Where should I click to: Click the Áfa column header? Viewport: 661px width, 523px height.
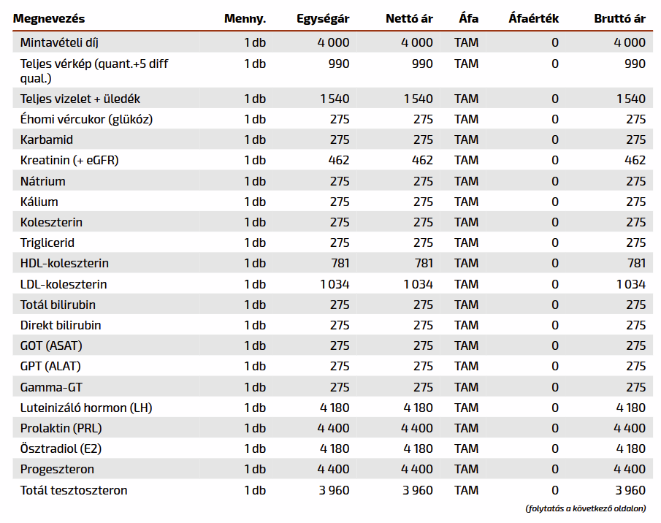click(x=468, y=18)
